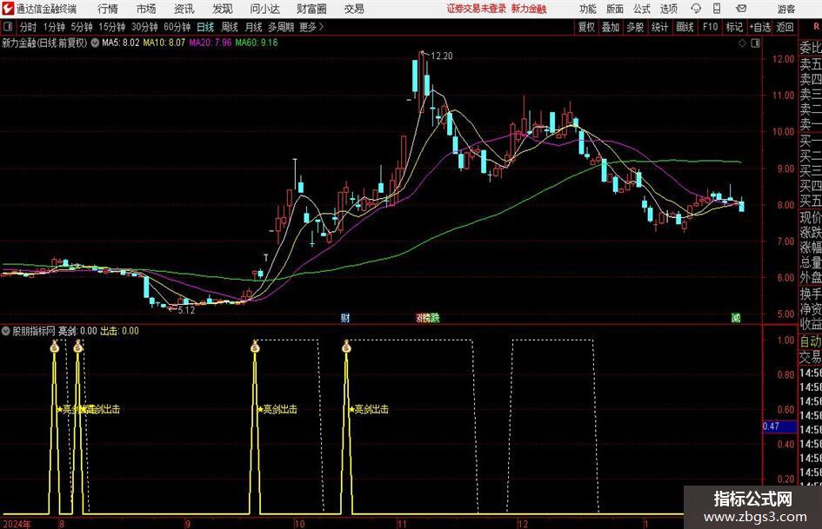This screenshot has width=822, height=529.
Task: Click the 复权 button
Action: click(586, 27)
